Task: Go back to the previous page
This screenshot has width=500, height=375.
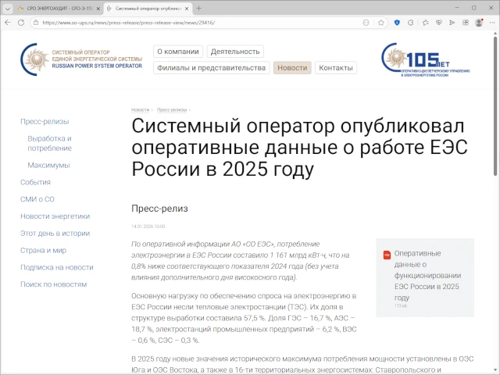Action: [x=8, y=23]
